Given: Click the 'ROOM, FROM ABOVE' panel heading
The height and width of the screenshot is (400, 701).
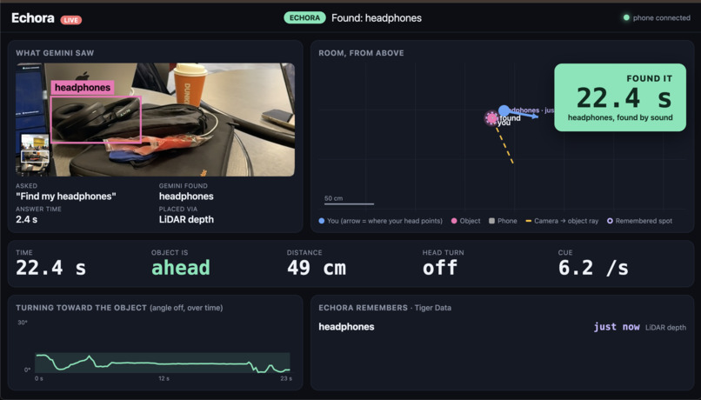Looking at the screenshot, I should pyautogui.click(x=361, y=53).
